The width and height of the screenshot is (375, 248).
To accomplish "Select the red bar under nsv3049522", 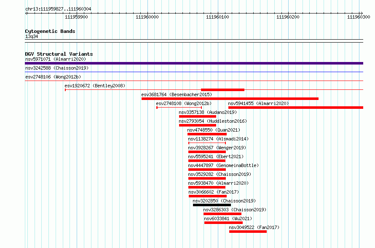I will pyautogui.click(x=248, y=232).
